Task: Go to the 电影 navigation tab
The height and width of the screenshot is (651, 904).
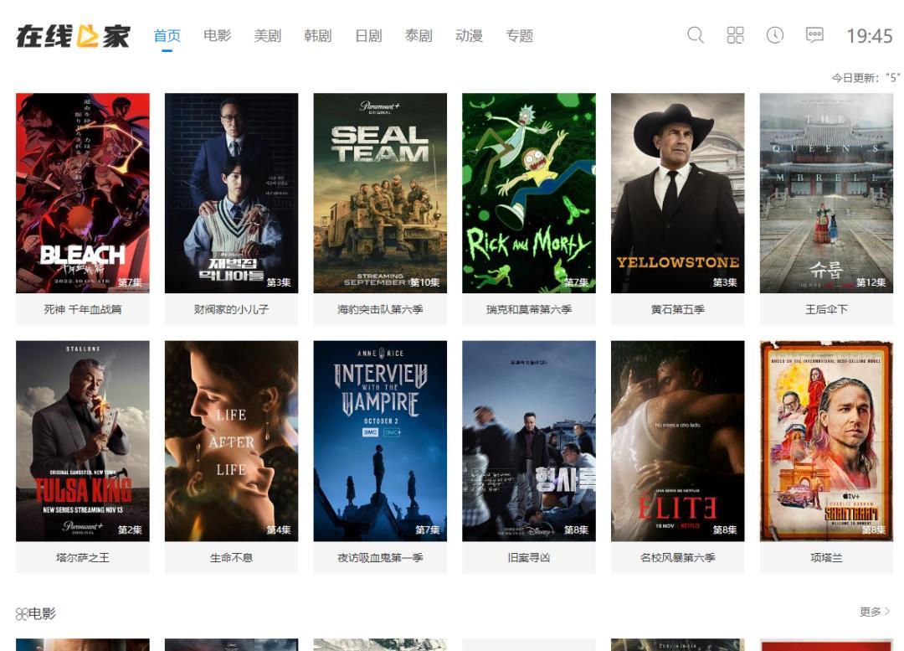Action: [218, 36]
